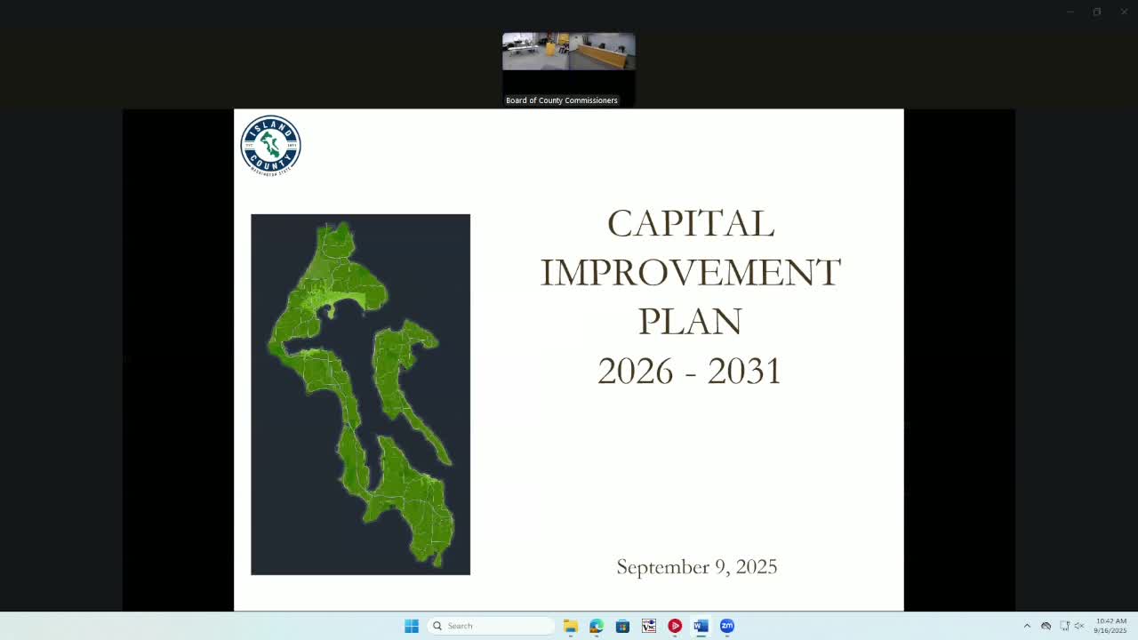1138x640 pixels.
Task: Click the September 9, 2025 date text
Action: tap(697, 566)
